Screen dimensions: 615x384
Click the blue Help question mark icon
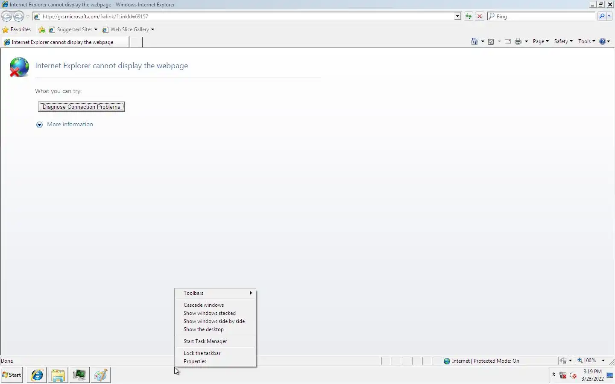coord(602,41)
